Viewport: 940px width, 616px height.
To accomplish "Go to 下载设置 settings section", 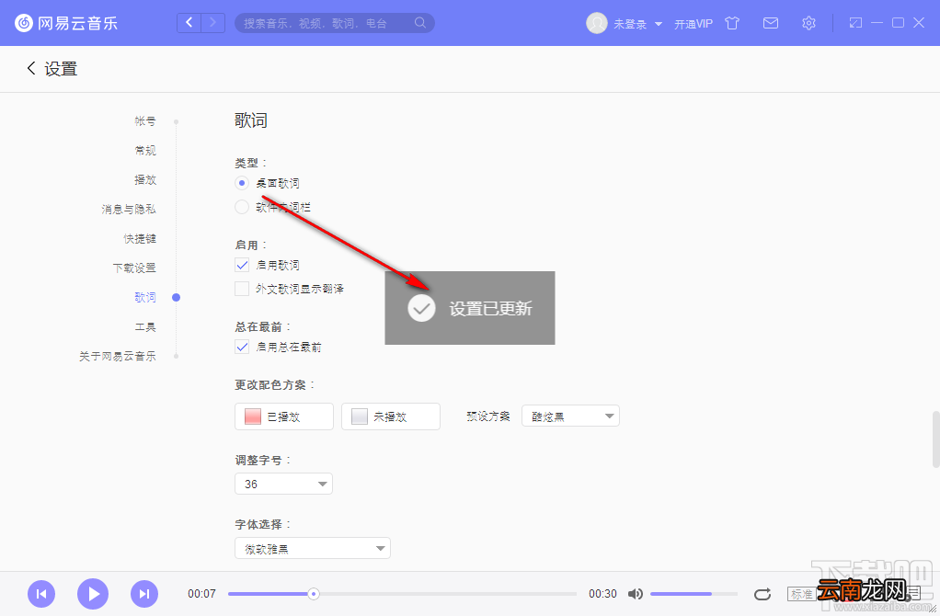I will coord(134,268).
